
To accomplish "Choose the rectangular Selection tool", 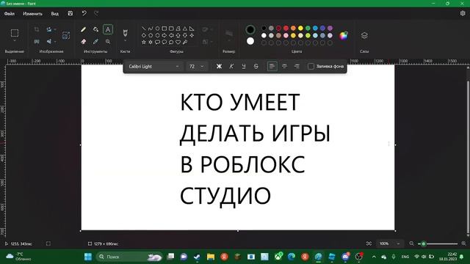I will [15, 32].
